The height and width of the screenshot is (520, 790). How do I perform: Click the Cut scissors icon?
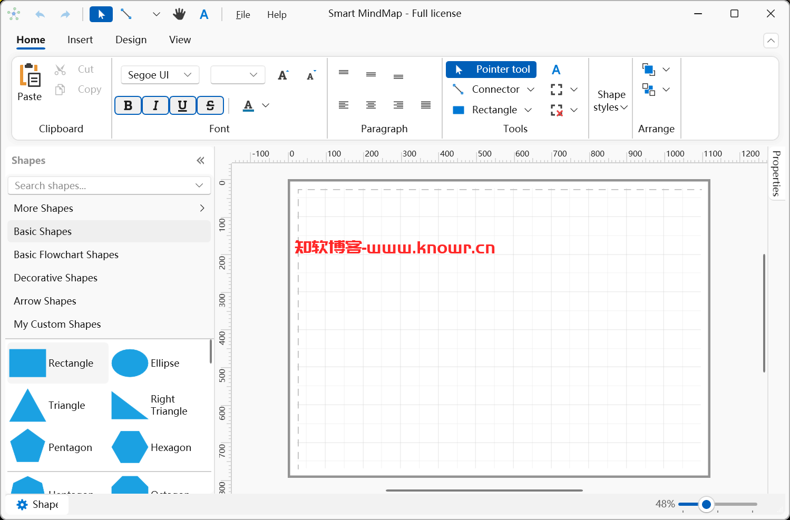pyautogui.click(x=60, y=70)
